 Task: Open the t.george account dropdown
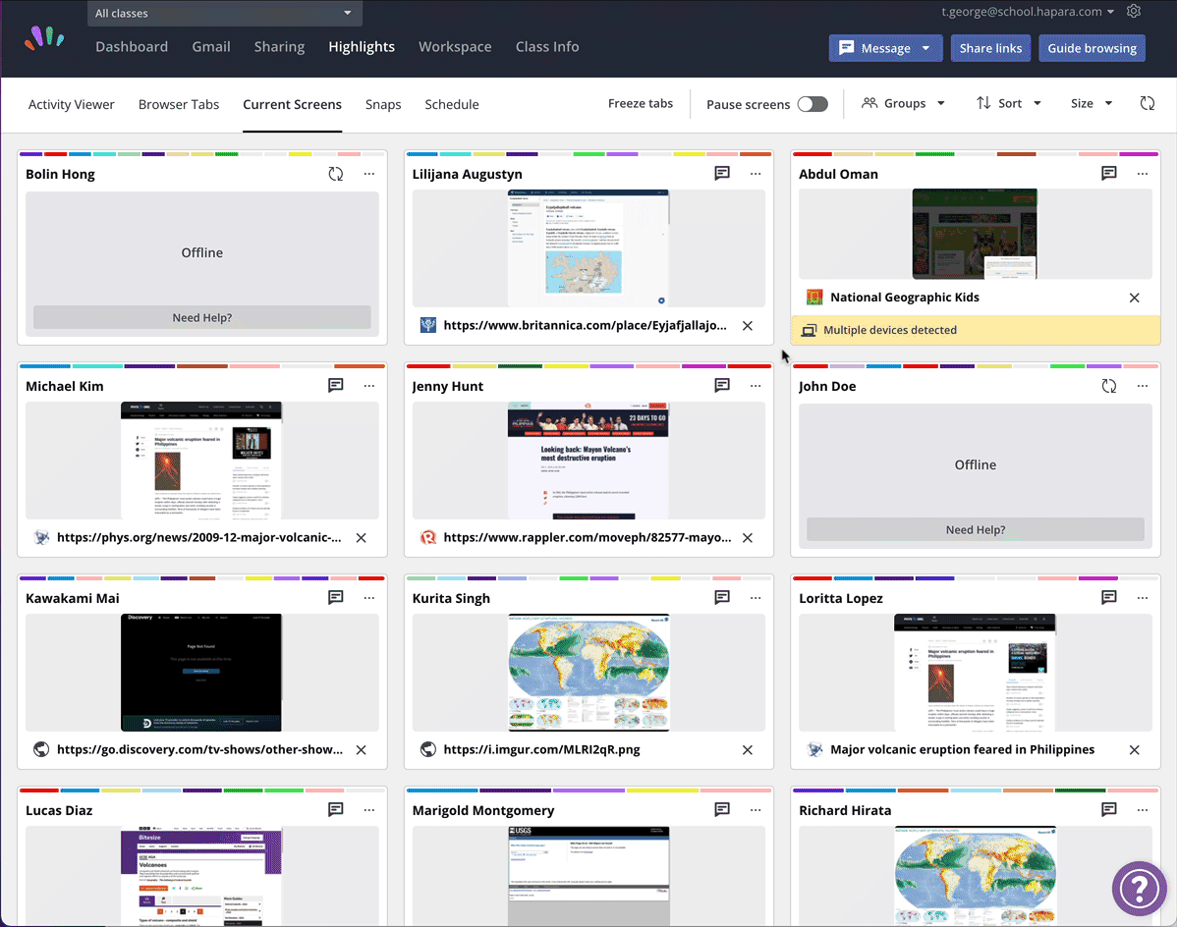[1028, 11]
